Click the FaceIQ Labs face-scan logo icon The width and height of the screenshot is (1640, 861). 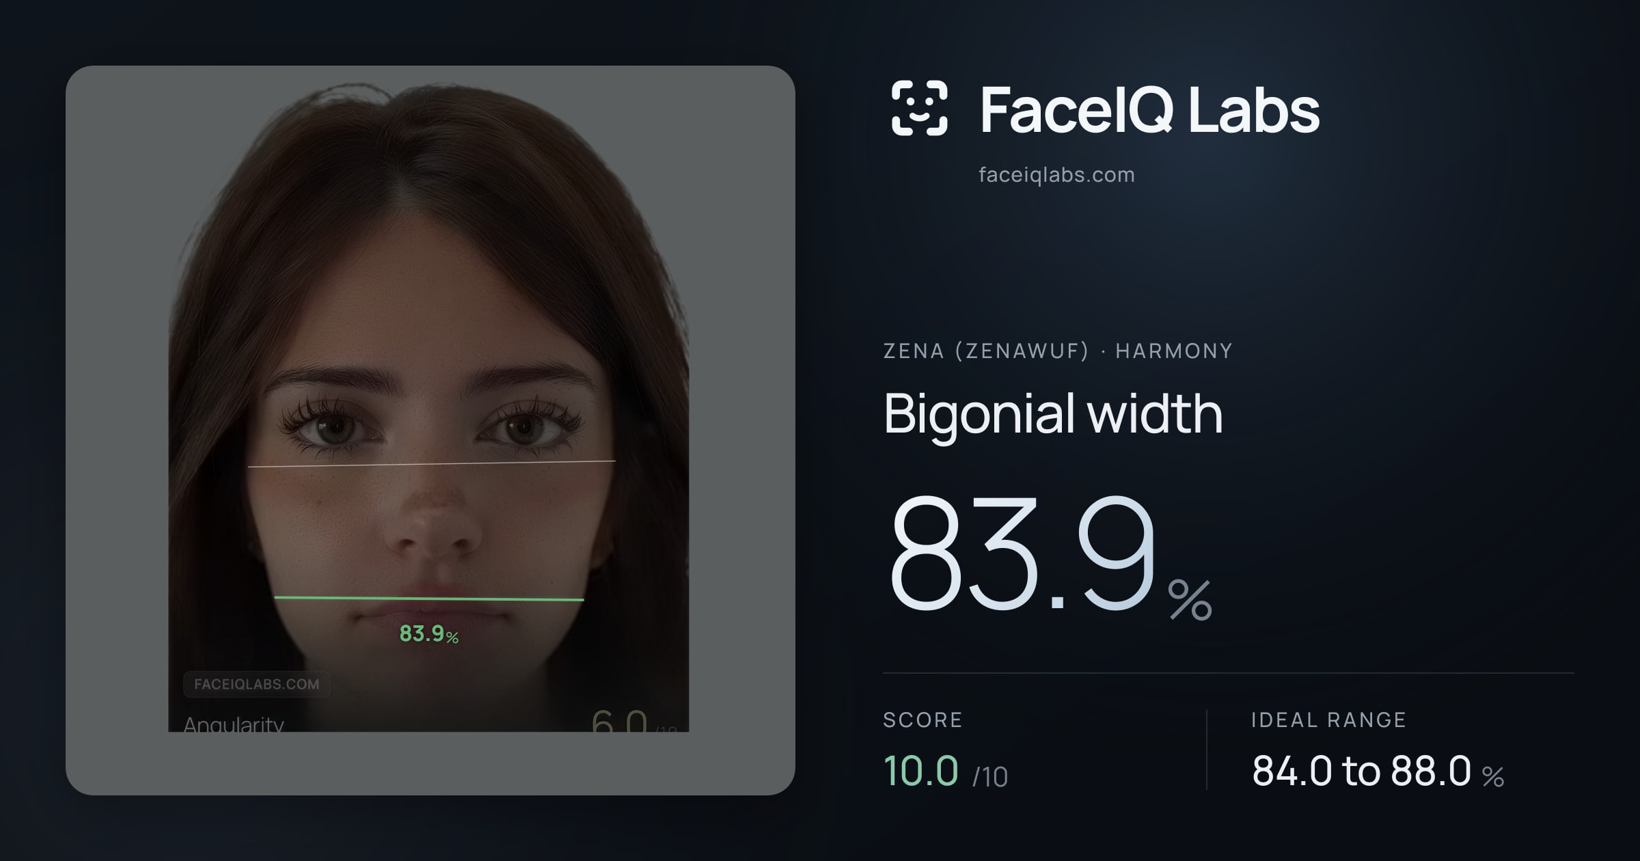point(920,108)
